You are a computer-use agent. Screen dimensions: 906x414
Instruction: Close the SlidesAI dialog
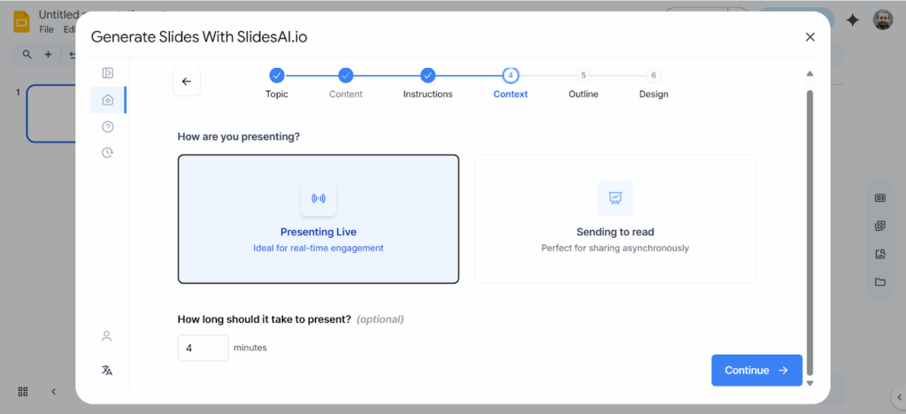pyautogui.click(x=810, y=37)
